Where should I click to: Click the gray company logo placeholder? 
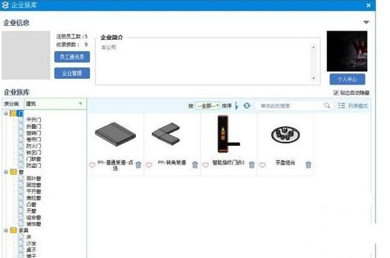pos(26,55)
